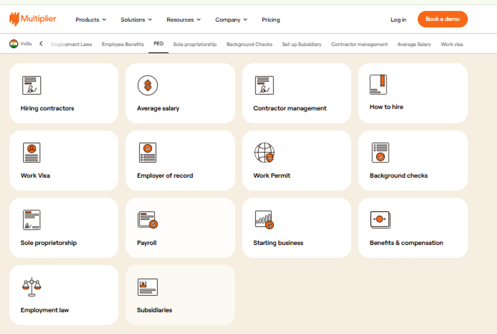Switch to the Background Checks tab
The image size is (497, 334).
pos(249,44)
